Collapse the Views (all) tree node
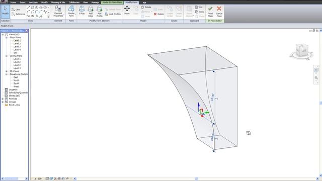322x181 pixels. coord(3,35)
